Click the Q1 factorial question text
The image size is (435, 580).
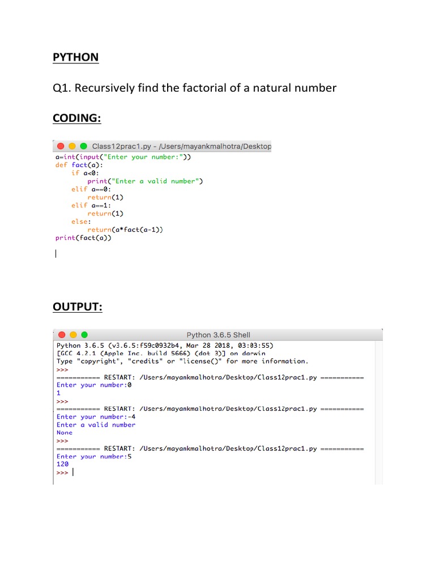[195, 88]
